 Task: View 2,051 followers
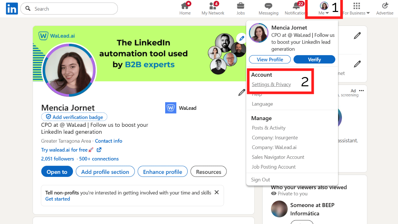click(58, 159)
